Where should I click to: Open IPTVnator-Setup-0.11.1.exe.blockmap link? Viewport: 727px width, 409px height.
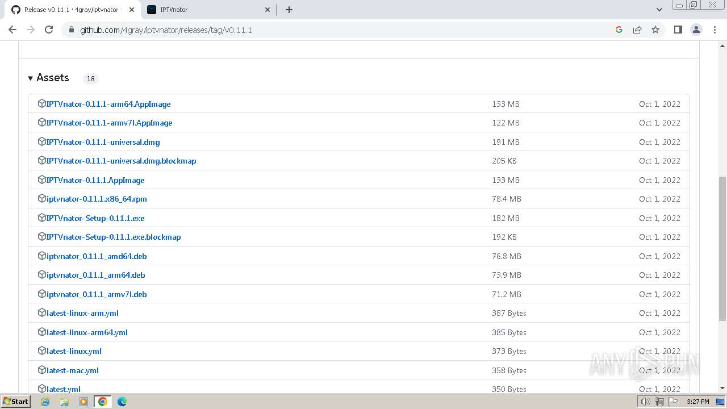pos(114,237)
